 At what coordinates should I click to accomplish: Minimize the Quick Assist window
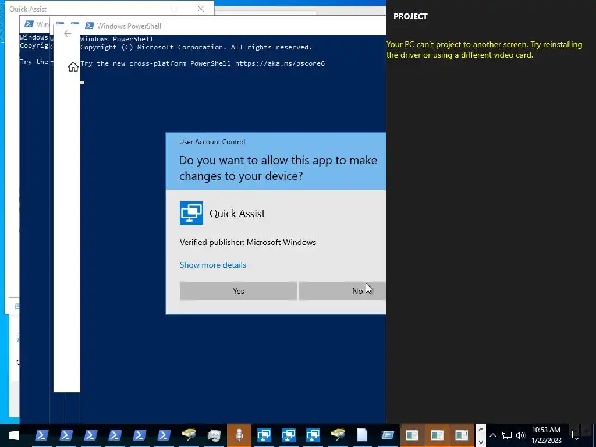(x=148, y=9)
